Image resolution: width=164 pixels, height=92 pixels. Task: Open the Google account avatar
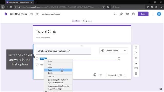159,14
